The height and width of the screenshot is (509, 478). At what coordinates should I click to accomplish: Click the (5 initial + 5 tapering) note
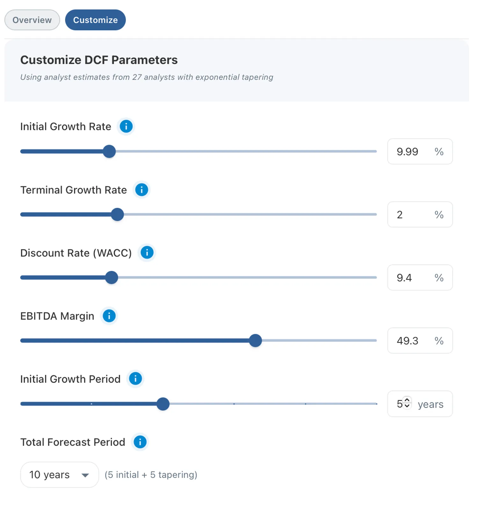click(x=151, y=475)
